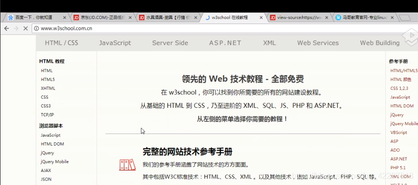Open JSON tutorial link

pyautogui.click(x=46, y=179)
